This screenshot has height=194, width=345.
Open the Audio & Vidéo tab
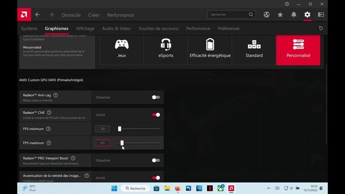(x=116, y=29)
